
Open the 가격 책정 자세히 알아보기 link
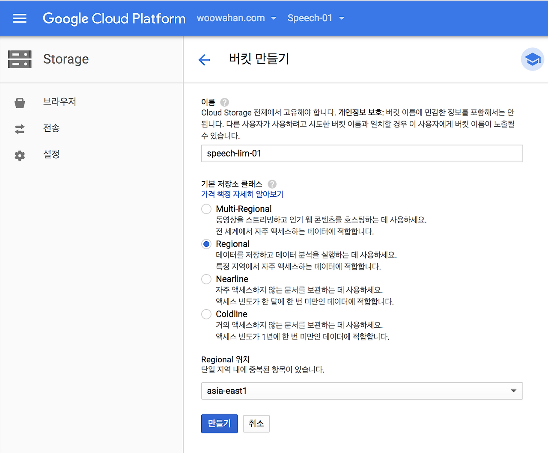coord(242,194)
